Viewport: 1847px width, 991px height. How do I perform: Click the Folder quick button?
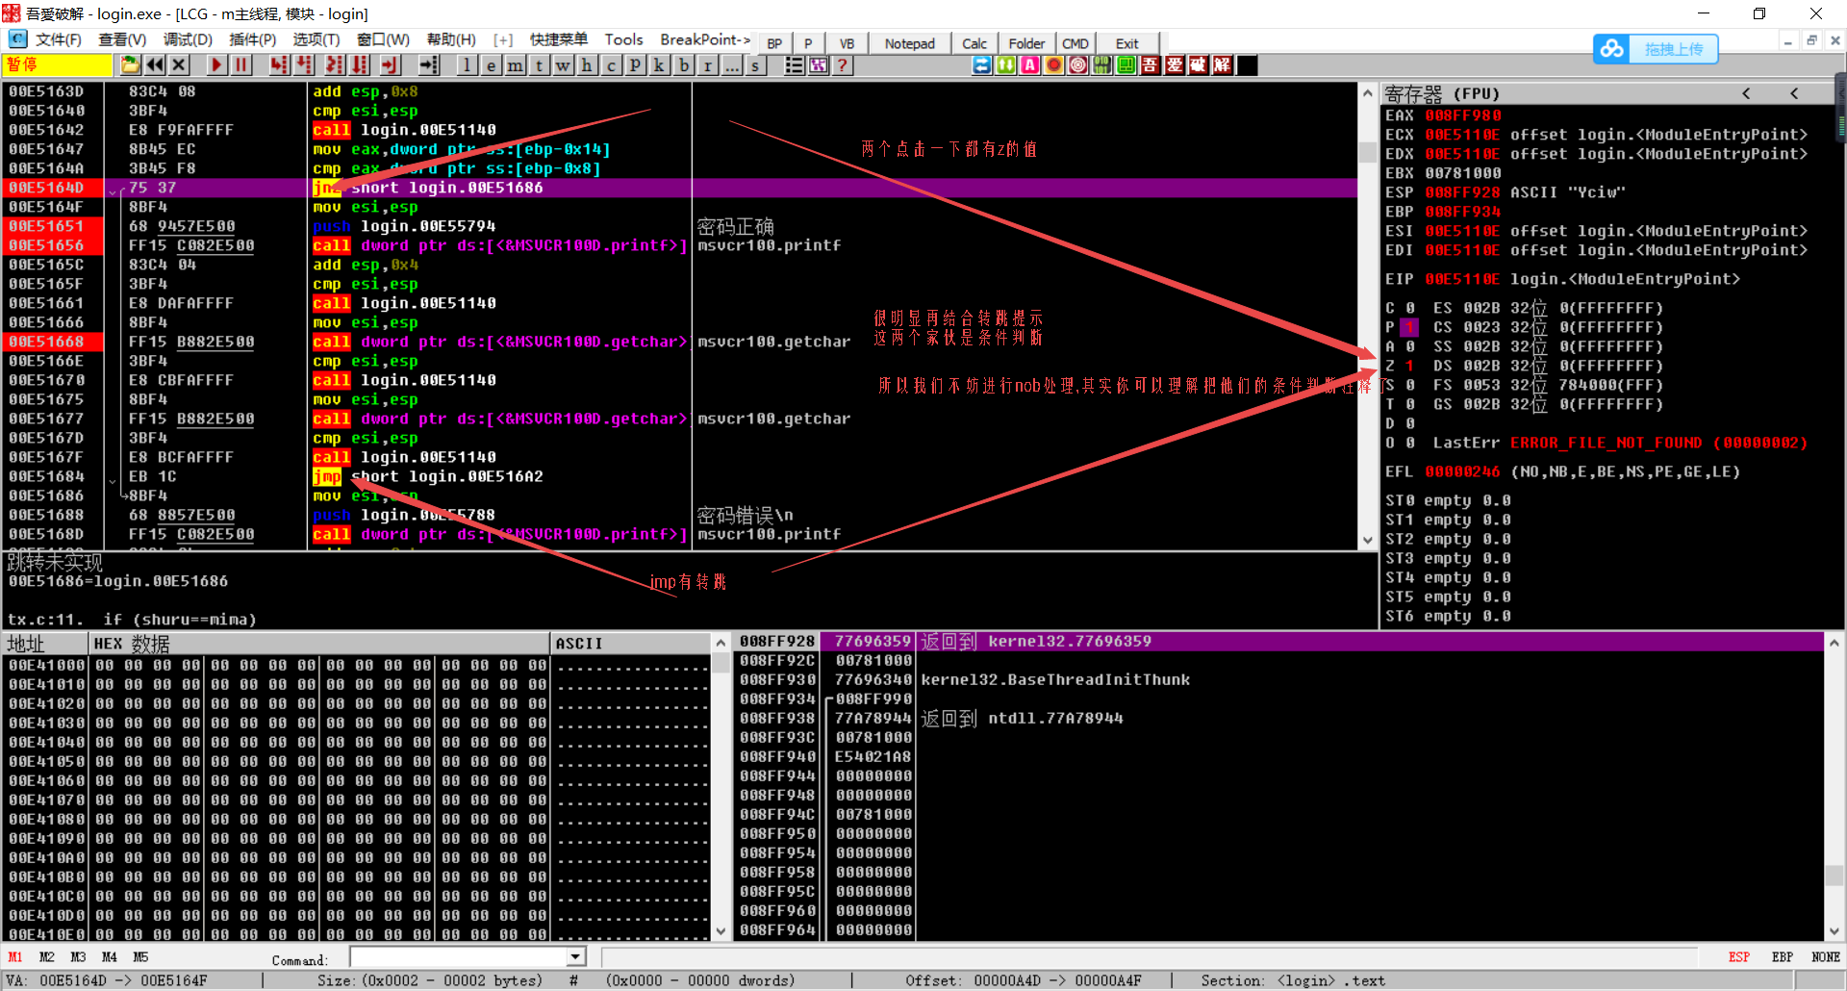(x=1026, y=43)
